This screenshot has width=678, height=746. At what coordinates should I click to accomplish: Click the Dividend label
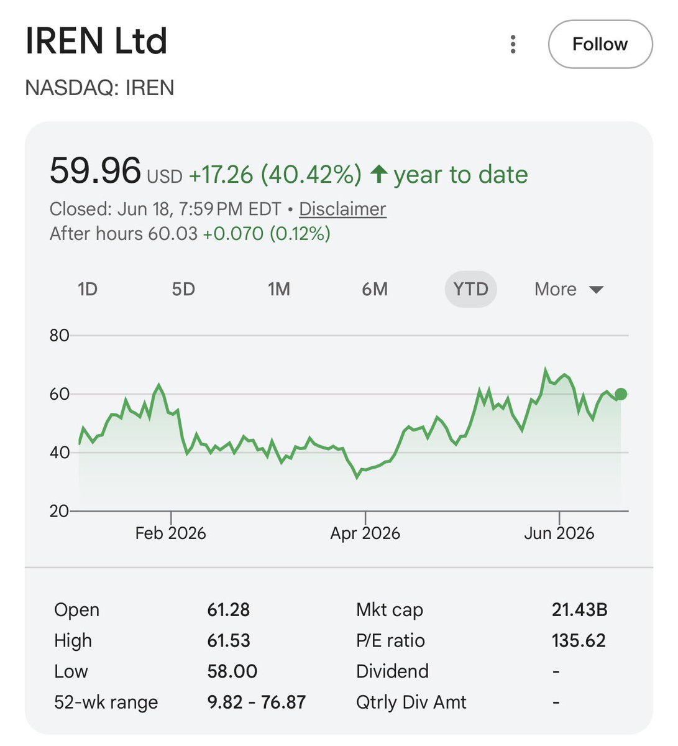click(x=392, y=671)
